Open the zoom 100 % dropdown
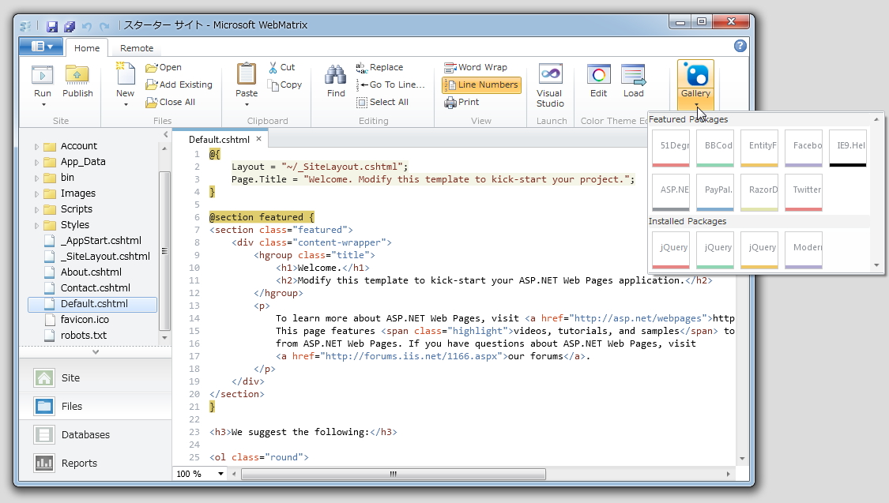 click(x=220, y=474)
